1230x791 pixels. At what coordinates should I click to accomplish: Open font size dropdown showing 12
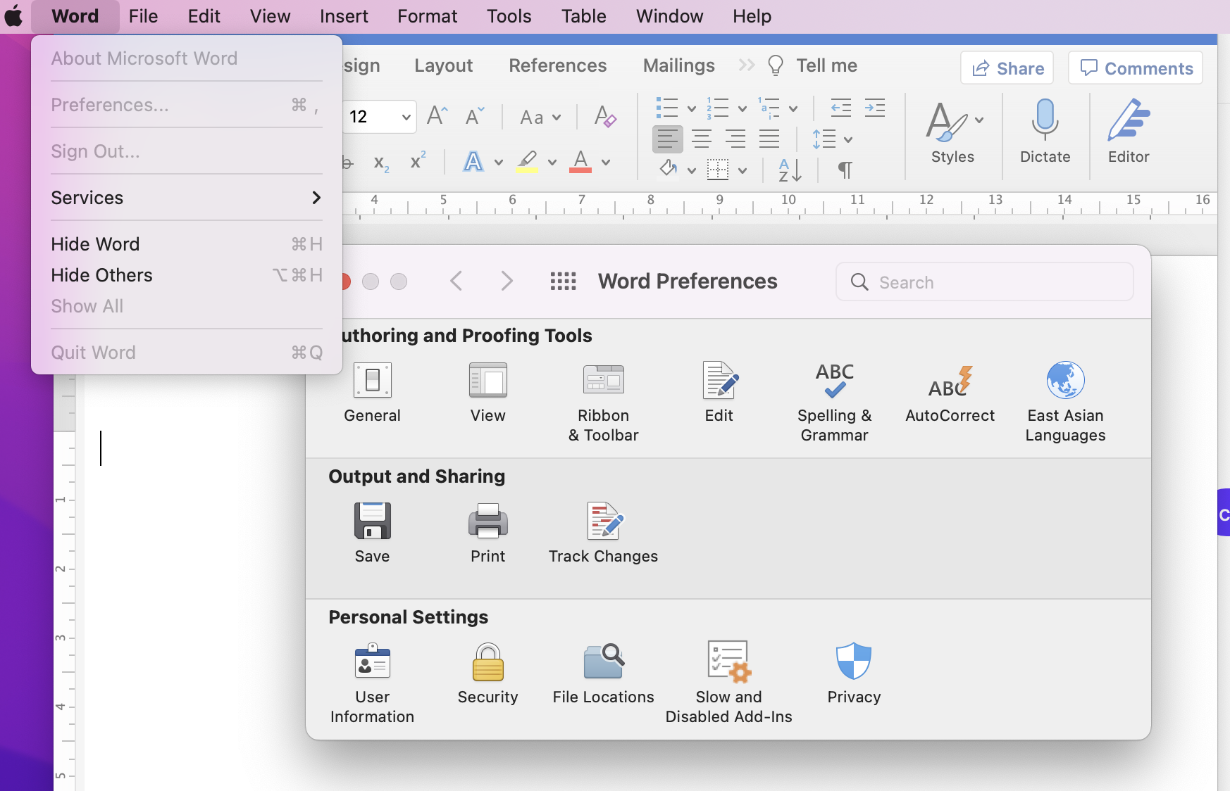tap(406, 117)
